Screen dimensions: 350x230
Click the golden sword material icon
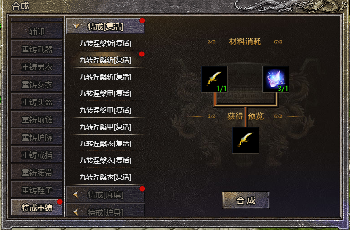214,79
